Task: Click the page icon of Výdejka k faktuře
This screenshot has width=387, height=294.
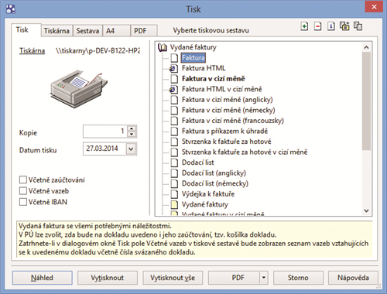Action: click(174, 194)
